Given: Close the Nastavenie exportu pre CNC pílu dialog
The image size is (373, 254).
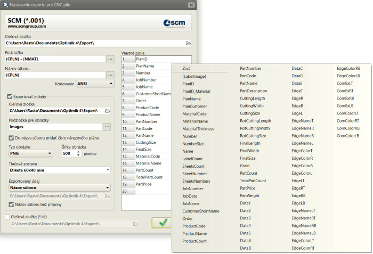Looking at the screenshot, I should click(191, 5).
